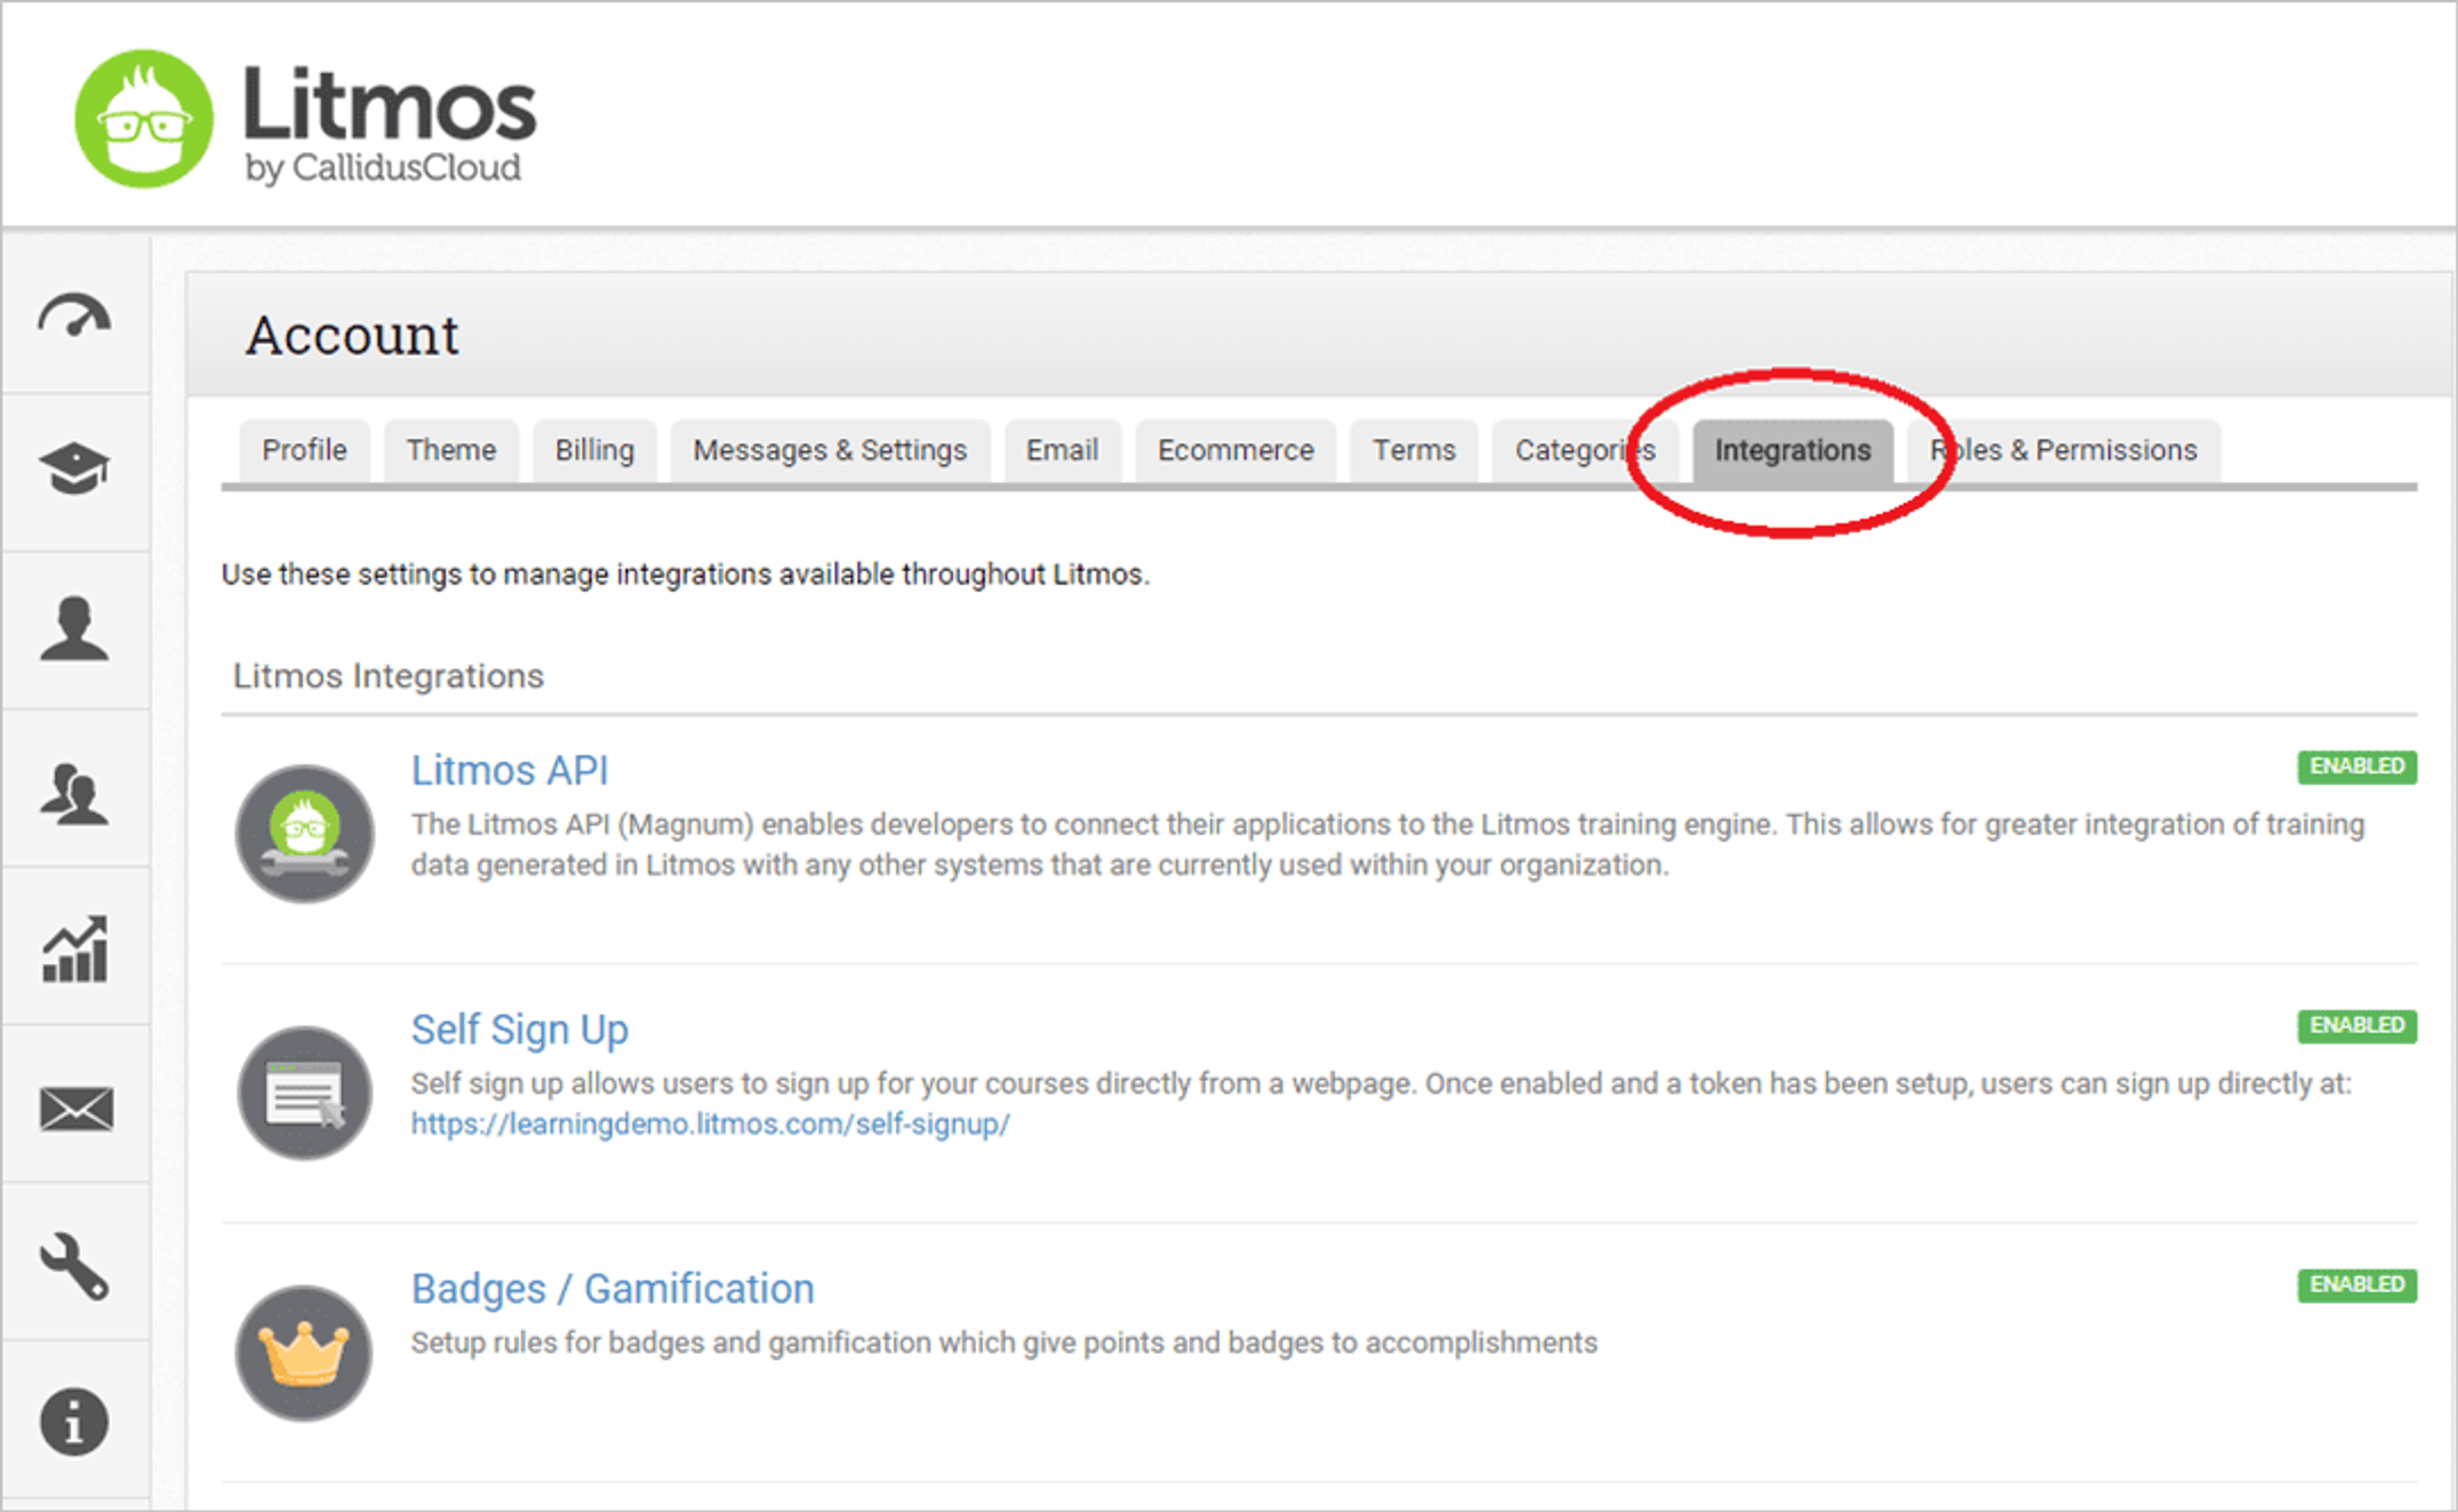Screen dimensions: 2458x1512
Task: Open Courses via the graduation cap icon
Action: pos(75,468)
